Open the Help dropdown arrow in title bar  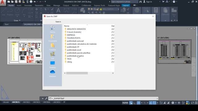(x=177, y=2)
